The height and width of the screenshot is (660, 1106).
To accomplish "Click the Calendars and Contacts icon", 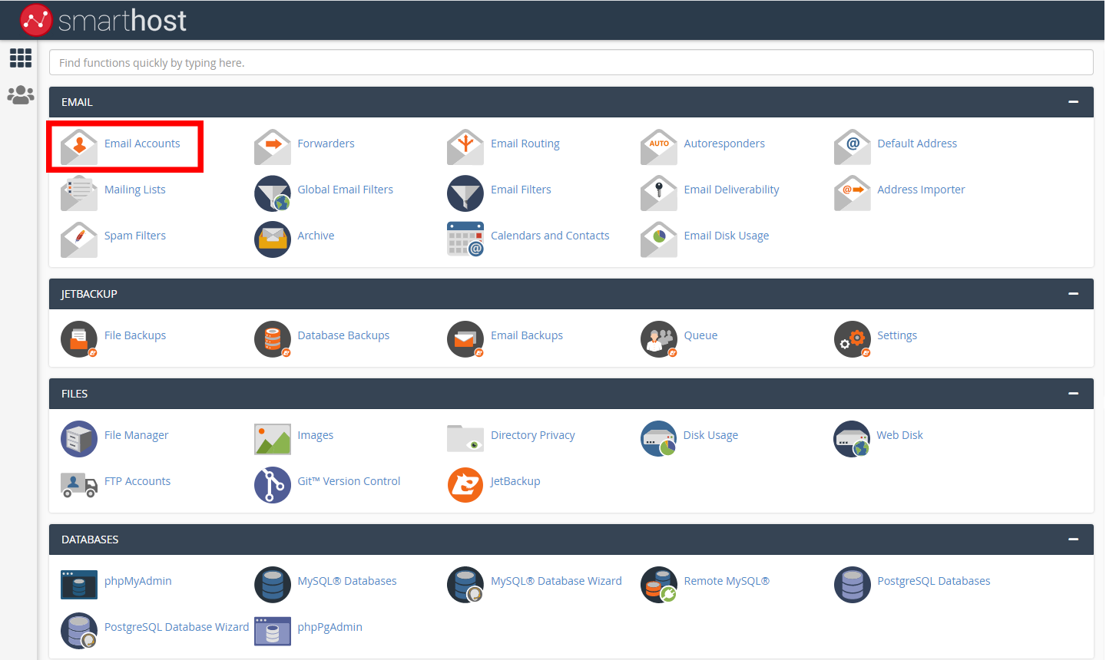I will tap(465, 239).
